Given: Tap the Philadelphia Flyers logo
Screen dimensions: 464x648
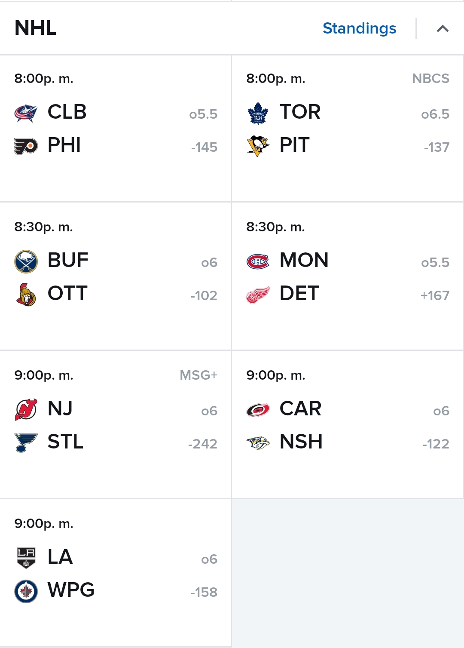Looking at the screenshot, I should click(x=26, y=146).
